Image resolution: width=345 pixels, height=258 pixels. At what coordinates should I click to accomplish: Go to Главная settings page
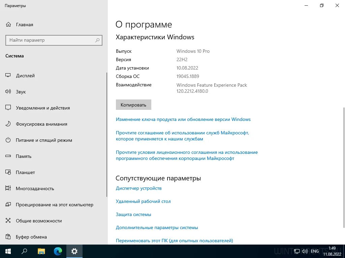point(24,25)
